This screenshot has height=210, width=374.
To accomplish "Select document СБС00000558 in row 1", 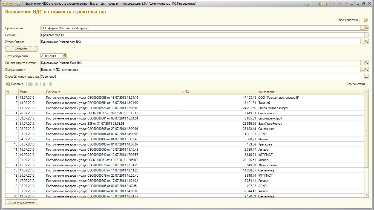I will click(113, 98).
